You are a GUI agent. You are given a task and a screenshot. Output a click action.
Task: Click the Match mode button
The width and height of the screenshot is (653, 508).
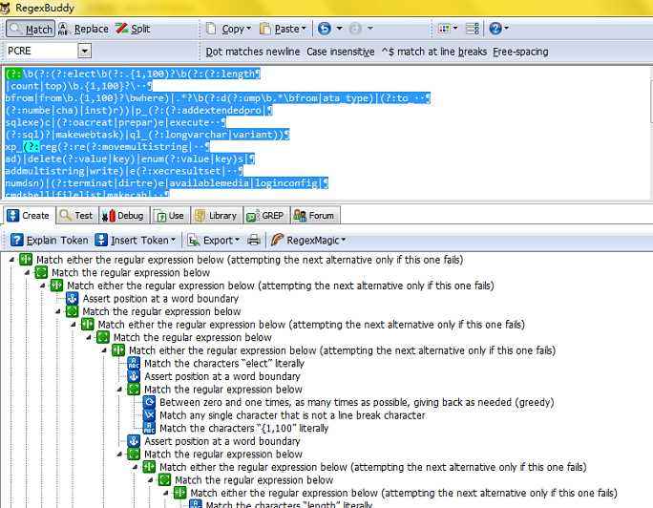pos(31,30)
